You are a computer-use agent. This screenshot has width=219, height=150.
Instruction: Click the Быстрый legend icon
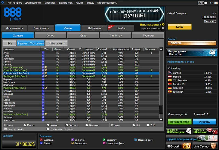(41, 140)
